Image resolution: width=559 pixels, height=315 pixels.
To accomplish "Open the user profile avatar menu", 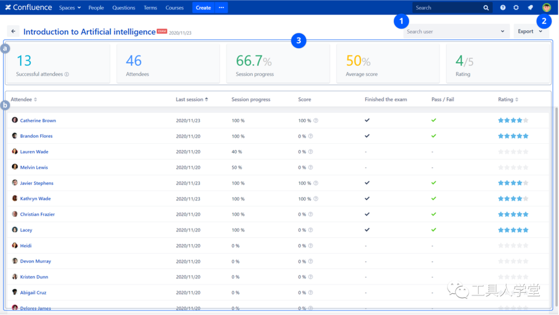I will 546,8.
